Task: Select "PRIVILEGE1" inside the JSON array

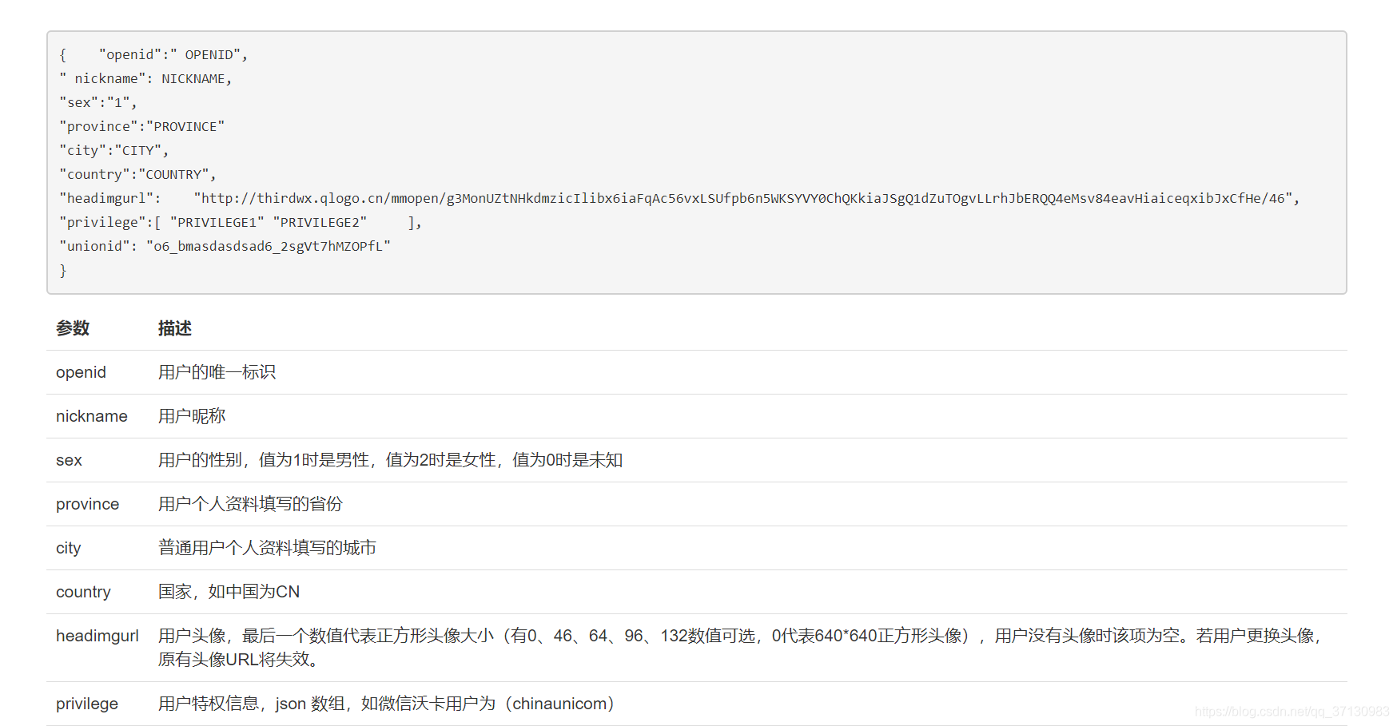Action: coord(216,222)
